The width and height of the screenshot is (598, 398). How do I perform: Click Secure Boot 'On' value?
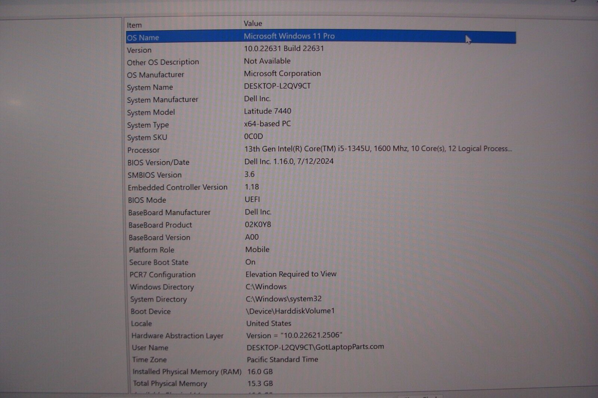[250, 262]
